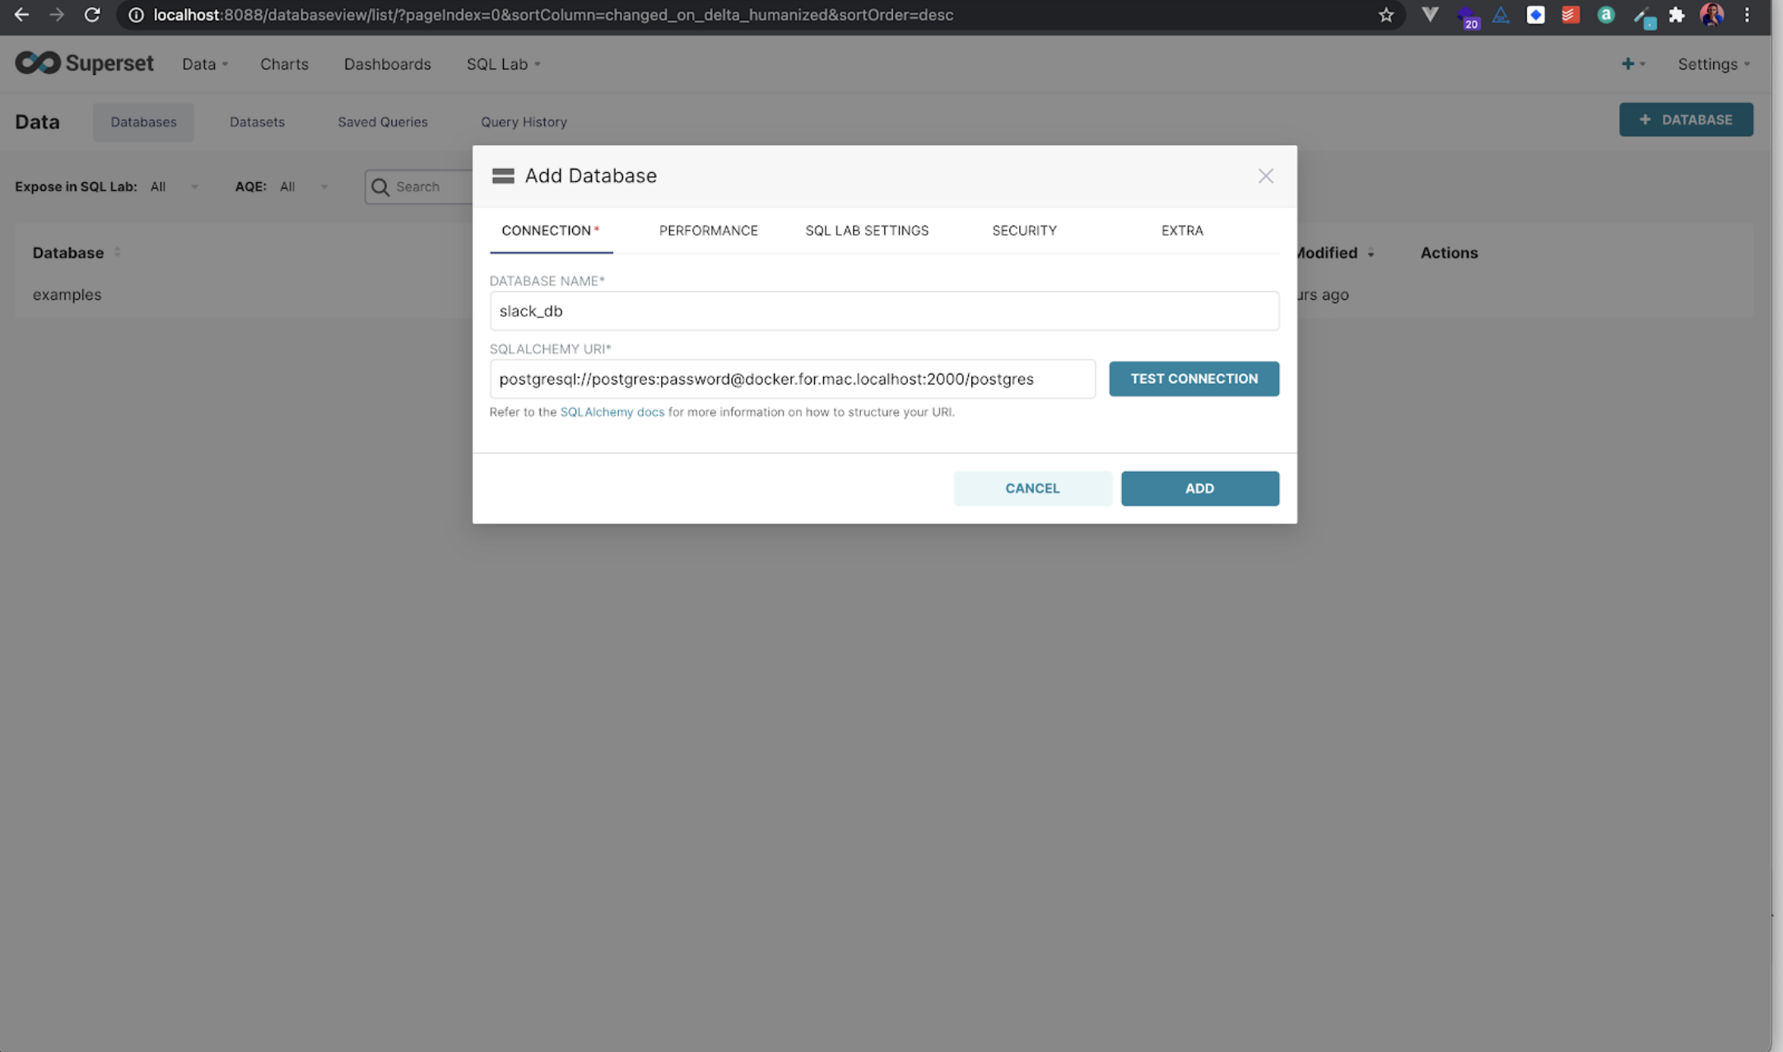Click the search magnifier icon
1783x1052 pixels.
[380, 187]
